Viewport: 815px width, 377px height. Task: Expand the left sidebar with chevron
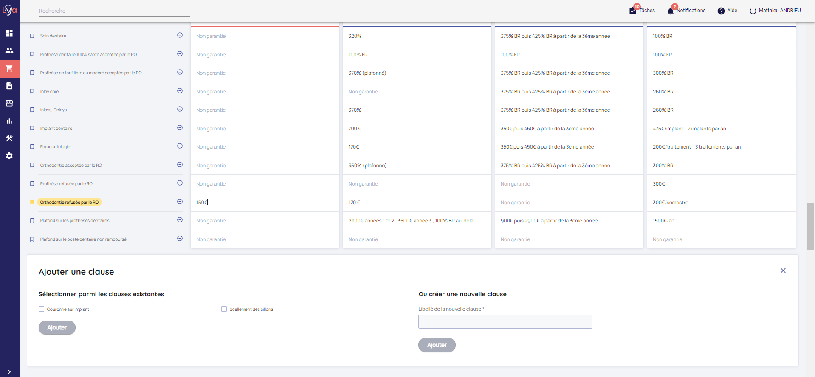9,372
